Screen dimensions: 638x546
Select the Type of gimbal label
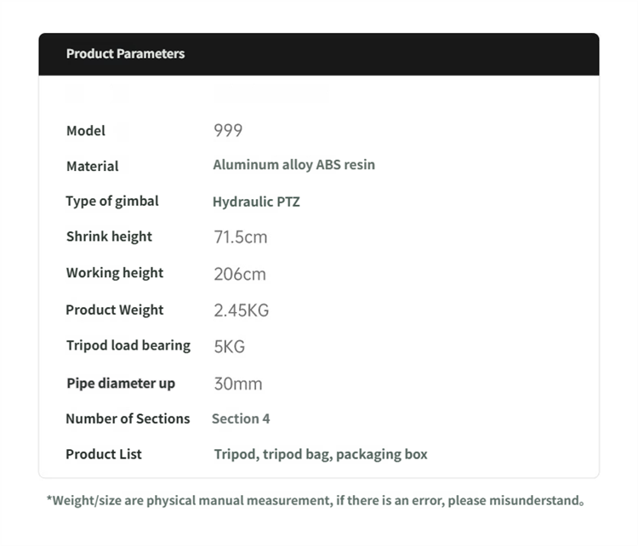(x=112, y=202)
